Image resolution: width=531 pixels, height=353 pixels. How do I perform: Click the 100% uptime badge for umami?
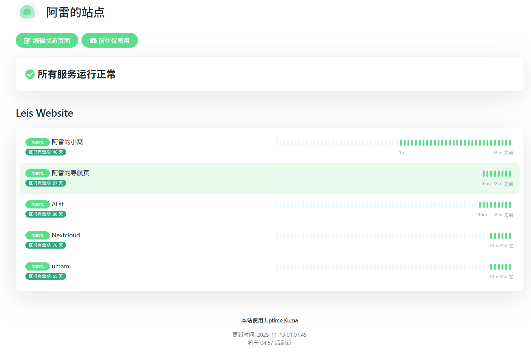38,266
